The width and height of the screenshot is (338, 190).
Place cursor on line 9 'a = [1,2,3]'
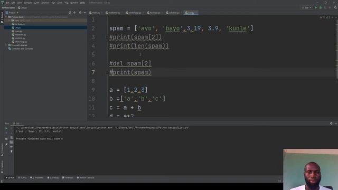(128, 90)
